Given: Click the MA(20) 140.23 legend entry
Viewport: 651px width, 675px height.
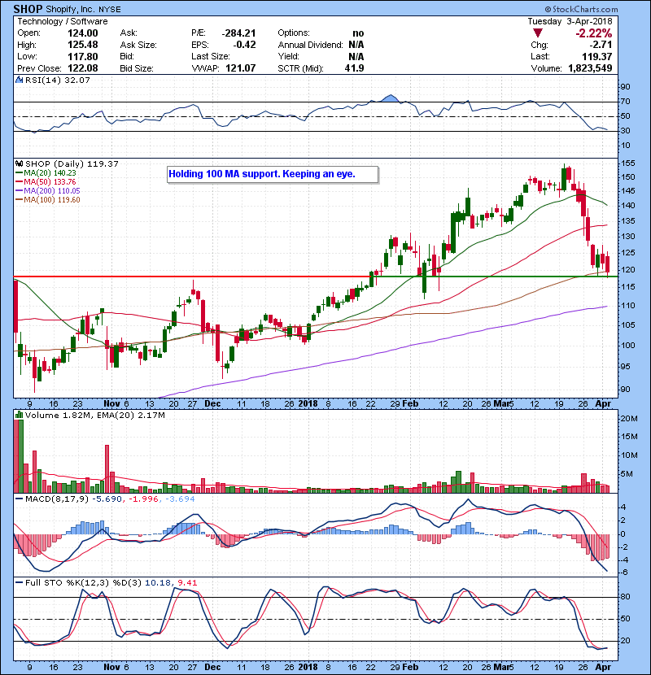Looking at the screenshot, I should click(x=46, y=172).
